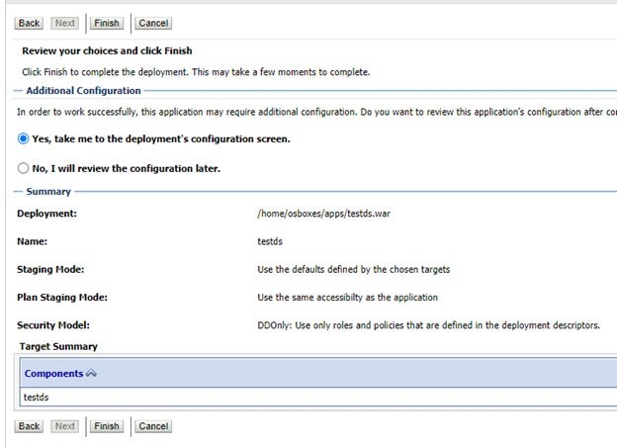Click the top Back button
617x448 pixels.
tap(29, 23)
